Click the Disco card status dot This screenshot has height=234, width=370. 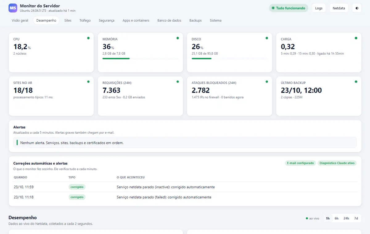click(267, 38)
